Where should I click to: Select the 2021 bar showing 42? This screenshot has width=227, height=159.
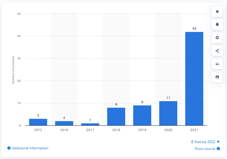click(x=194, y=79)
